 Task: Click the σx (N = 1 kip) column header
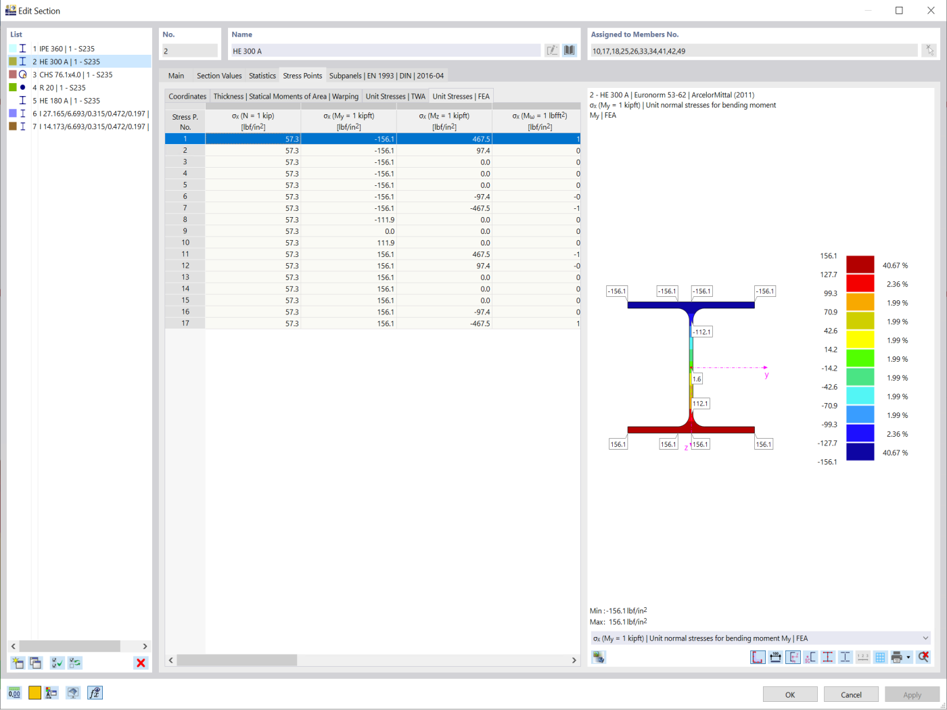pyautogui.click(x=253, y=121)
